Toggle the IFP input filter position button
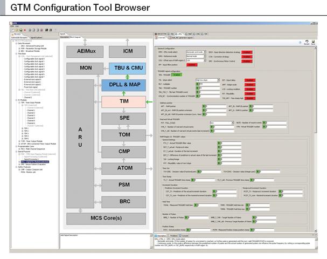The height and width of the screenshot is (259, 327). pyautogui.click(x=191, y=65)
